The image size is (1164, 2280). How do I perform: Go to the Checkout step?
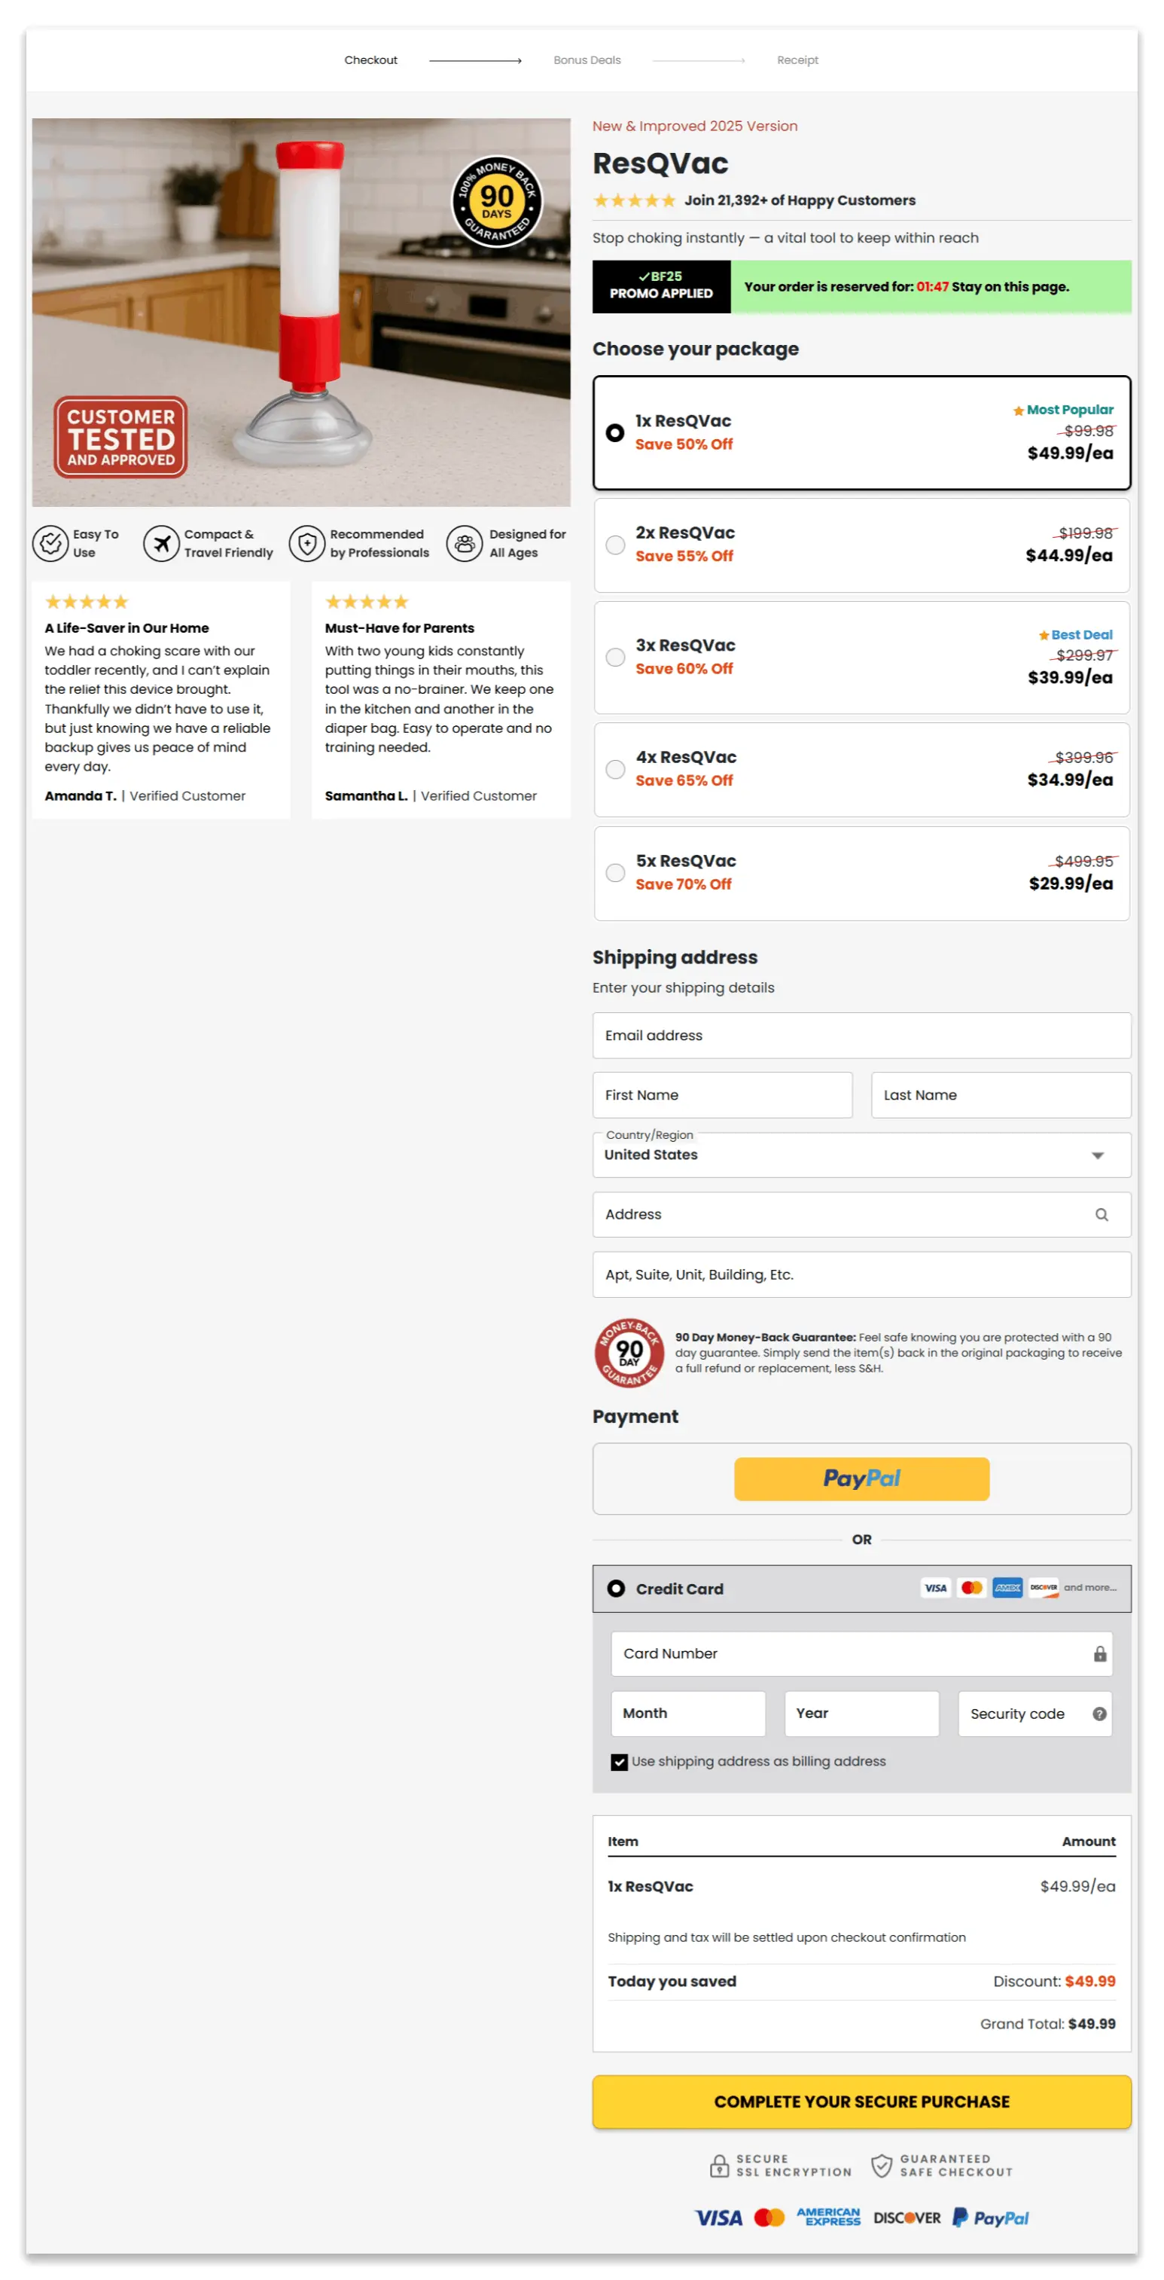pos(370,60)
